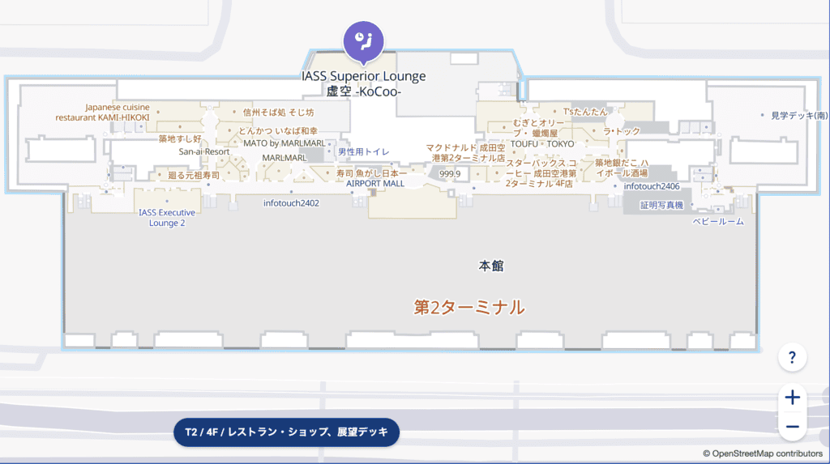Open the OpenStreetMap contributors attribution

pyautogui.click(x=763, y=453)
